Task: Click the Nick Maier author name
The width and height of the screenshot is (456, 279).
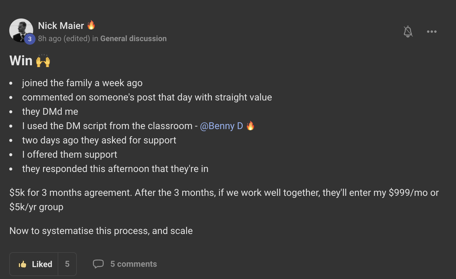Action: tap(61, 26)
